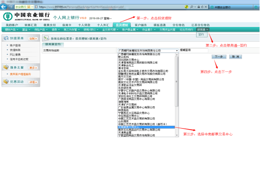Screen dimensions: 260x175
Task: Click the browser back arrow button
Action: (x=3, y=7)
